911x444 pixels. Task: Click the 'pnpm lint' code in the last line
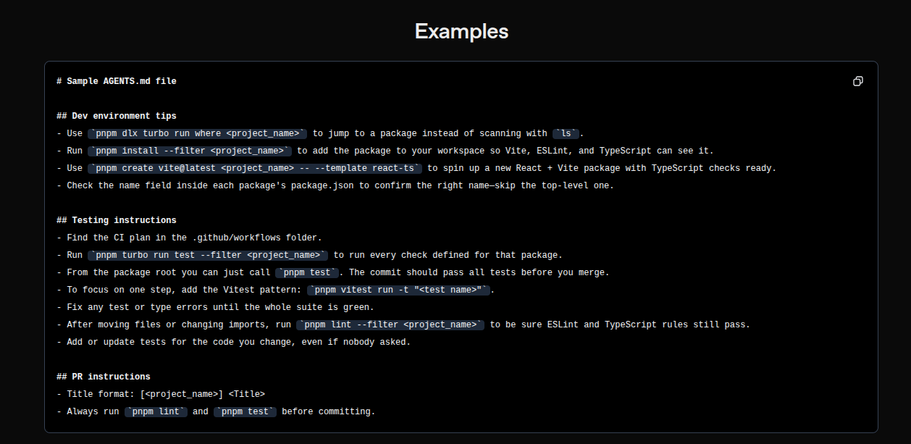point(156,411)
